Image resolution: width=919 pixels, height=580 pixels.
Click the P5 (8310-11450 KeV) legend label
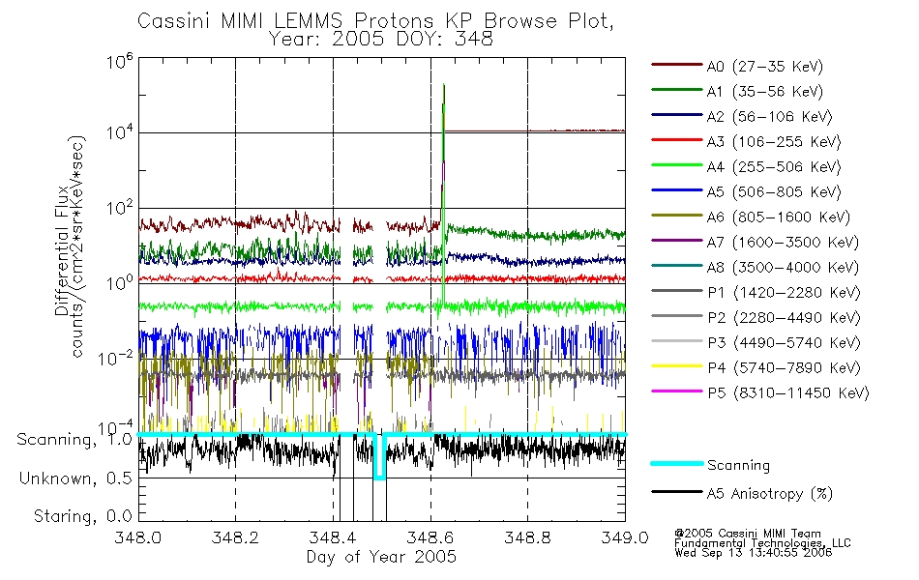point(788,392)
